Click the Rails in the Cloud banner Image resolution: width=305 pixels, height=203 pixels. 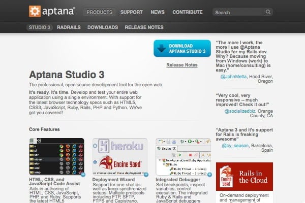(x=245, y=177)
